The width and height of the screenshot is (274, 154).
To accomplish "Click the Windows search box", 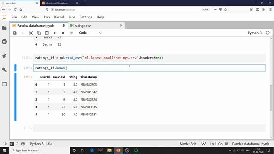I will pyautogui.click(x=39, y=150).
